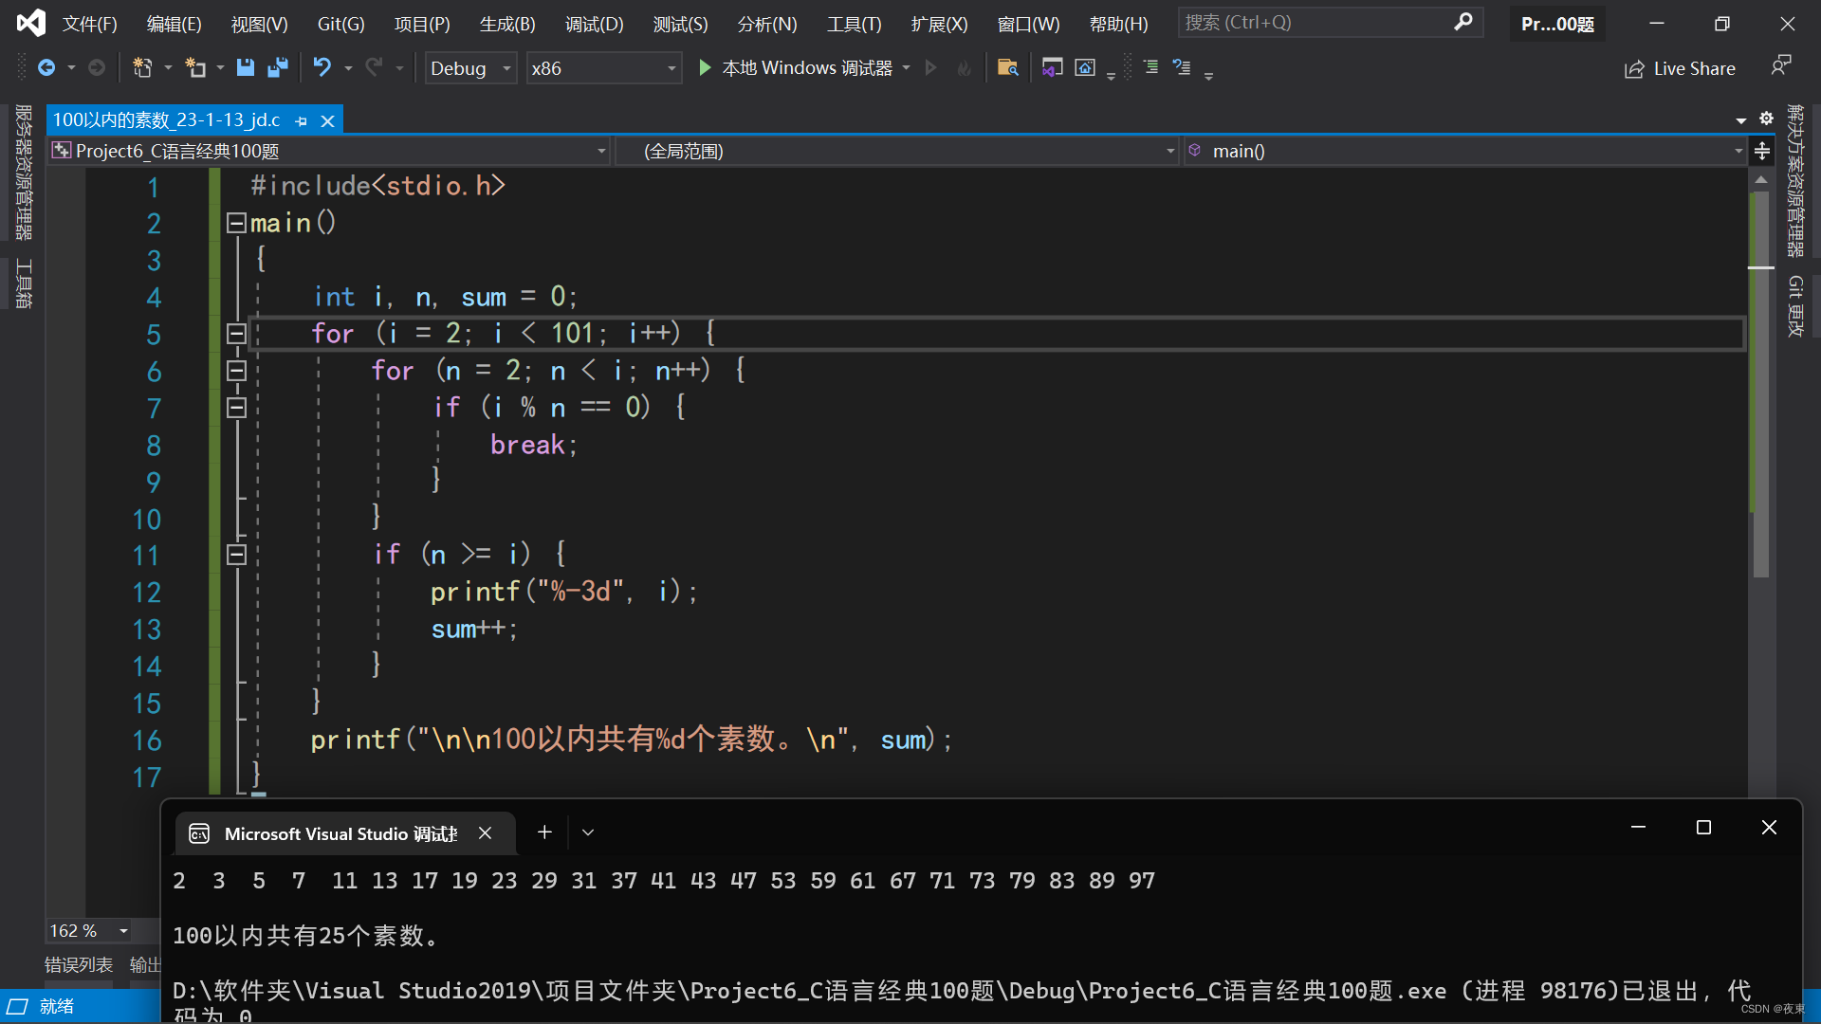Open the 调试(D) menu
1821x1024 pixels.
tap(594, 24)
